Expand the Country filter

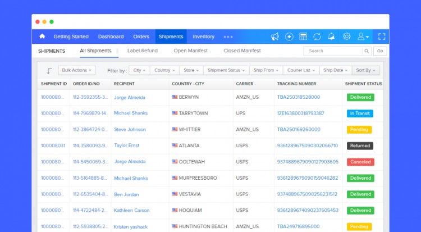pos(164,70)
